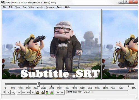Scan backward for previous scene change
This screenshot has height=100, width=139.
[47, 92]
